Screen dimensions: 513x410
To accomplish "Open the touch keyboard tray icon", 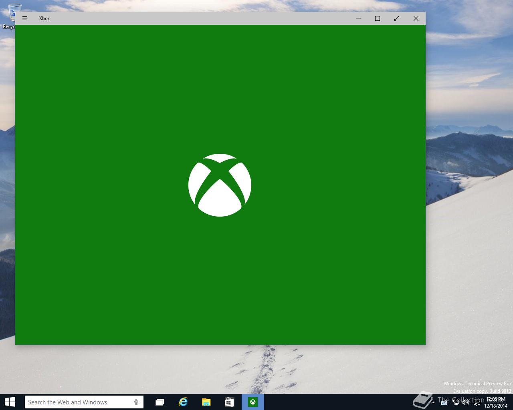I will (444, 402).
